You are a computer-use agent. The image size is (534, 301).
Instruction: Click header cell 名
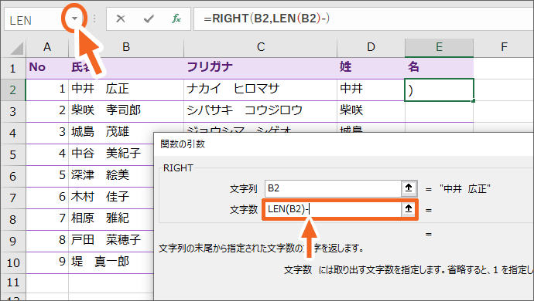[439, 68]
